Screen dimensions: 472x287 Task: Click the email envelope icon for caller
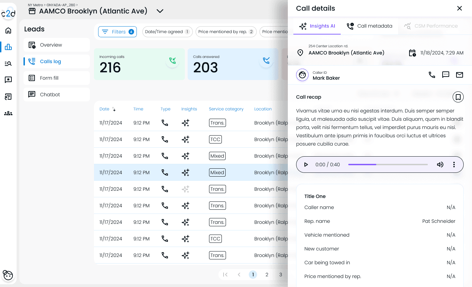(x=460, y=75)
